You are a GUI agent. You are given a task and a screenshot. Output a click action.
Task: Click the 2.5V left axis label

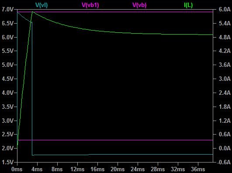point(7,135)
